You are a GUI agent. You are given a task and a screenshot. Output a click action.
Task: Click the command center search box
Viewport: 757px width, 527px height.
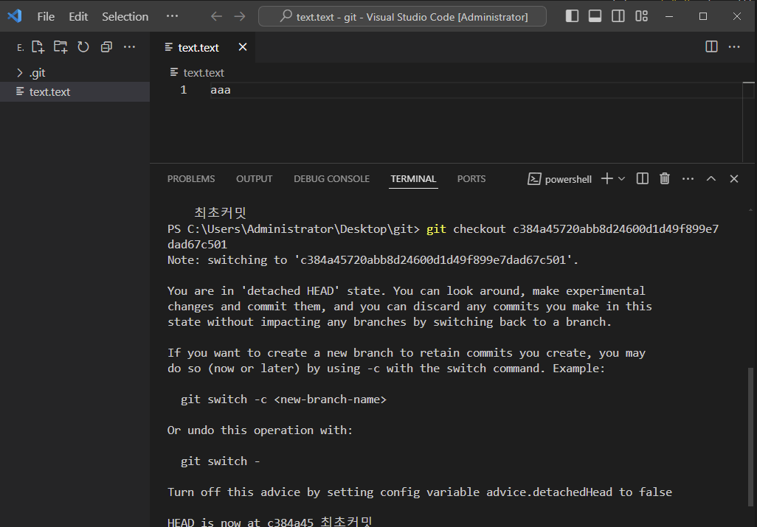click(402, 16)
